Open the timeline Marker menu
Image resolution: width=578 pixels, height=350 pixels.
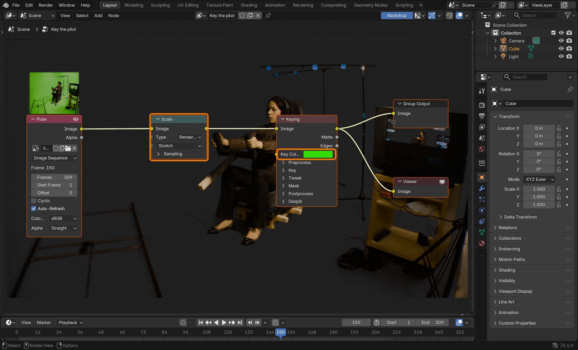tap(44, 323)
